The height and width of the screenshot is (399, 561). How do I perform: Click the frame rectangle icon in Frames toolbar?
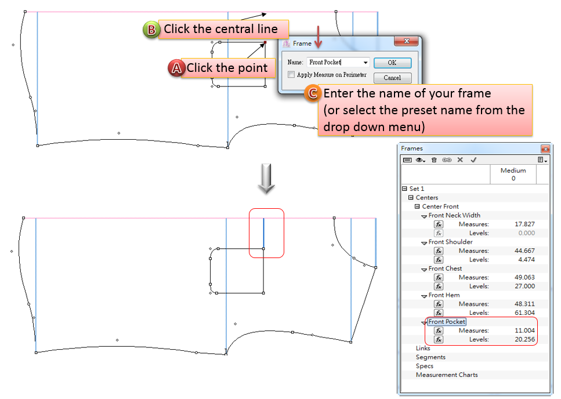(407, 159)
